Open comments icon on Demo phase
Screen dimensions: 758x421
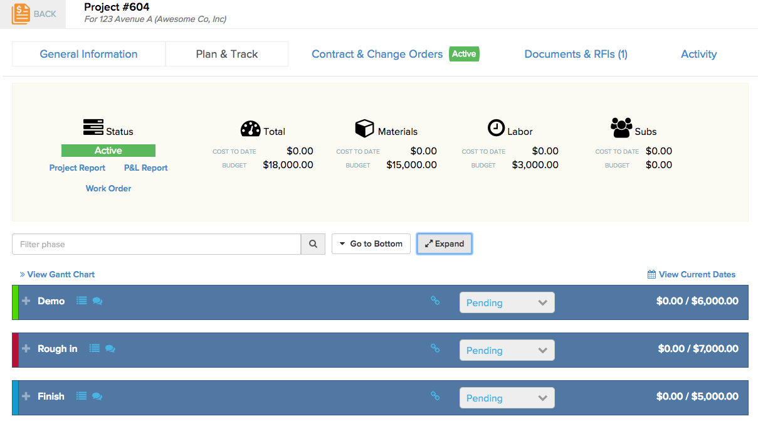pyautogui.click(x=97, y=301)
